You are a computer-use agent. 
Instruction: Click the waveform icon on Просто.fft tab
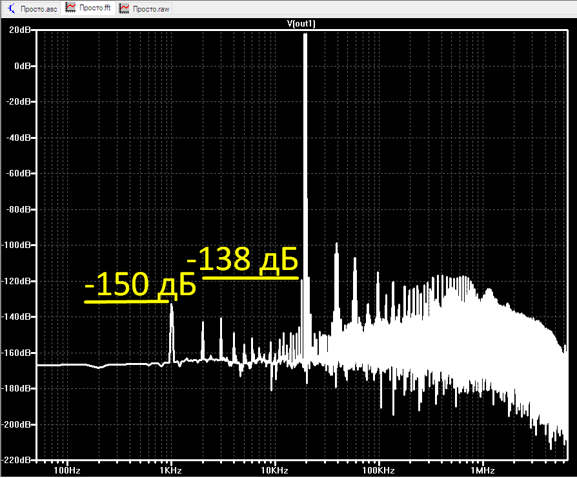pos(70,7)
